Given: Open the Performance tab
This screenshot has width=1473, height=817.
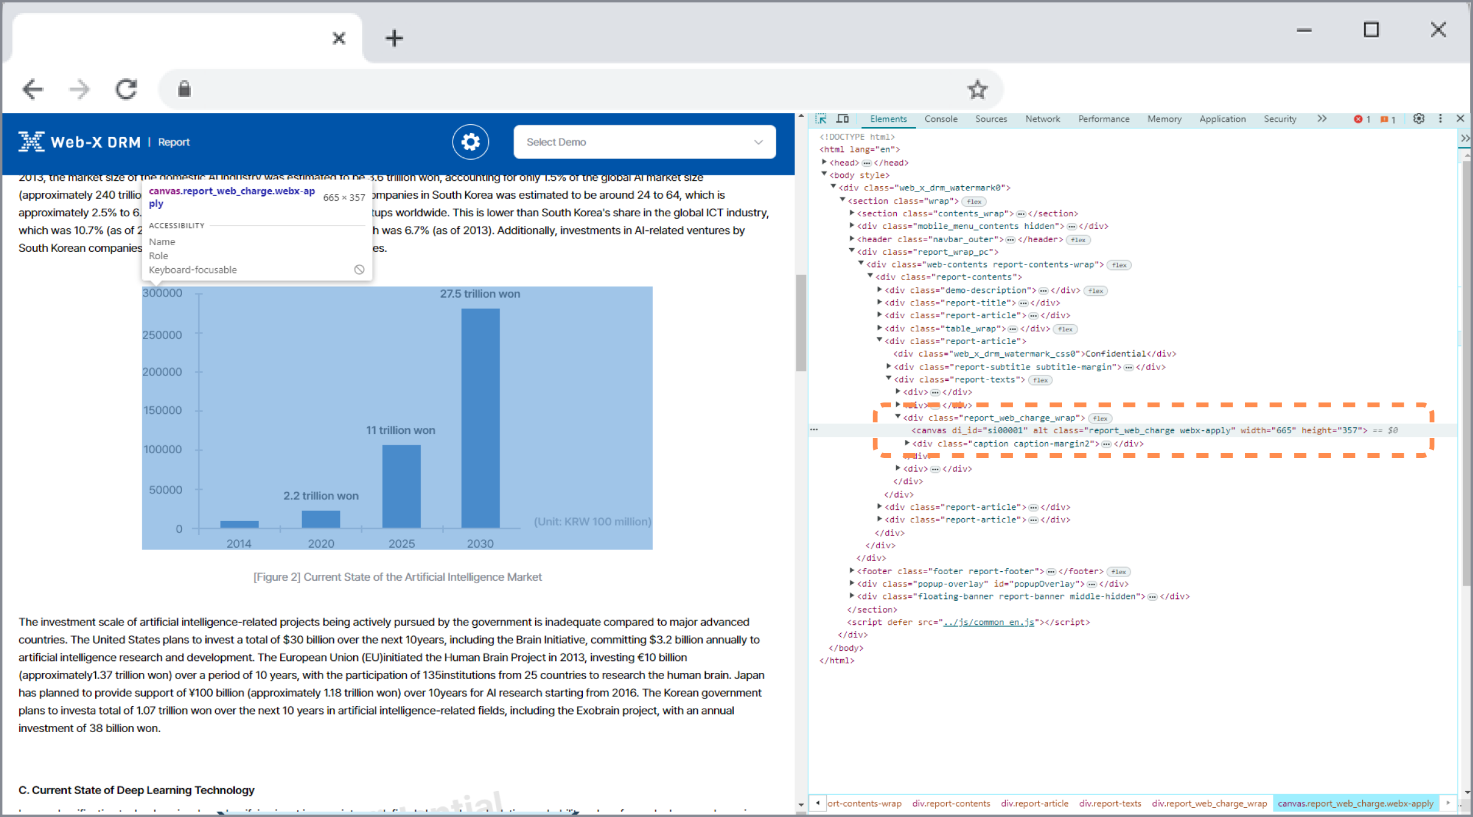Looking at the screenshot, I should (x=1104, y=119).
